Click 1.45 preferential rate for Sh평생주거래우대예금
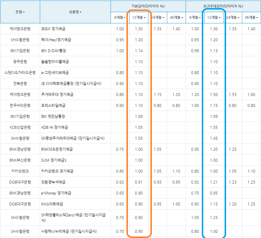The width and height of the screenshot is (261, 238). [214, 138]
